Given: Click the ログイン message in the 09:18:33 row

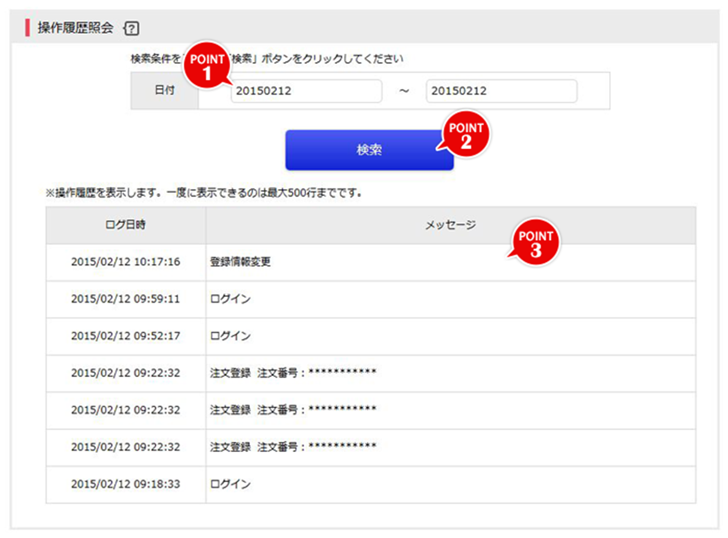Looking at the screenshot, I should coord(230,484).
